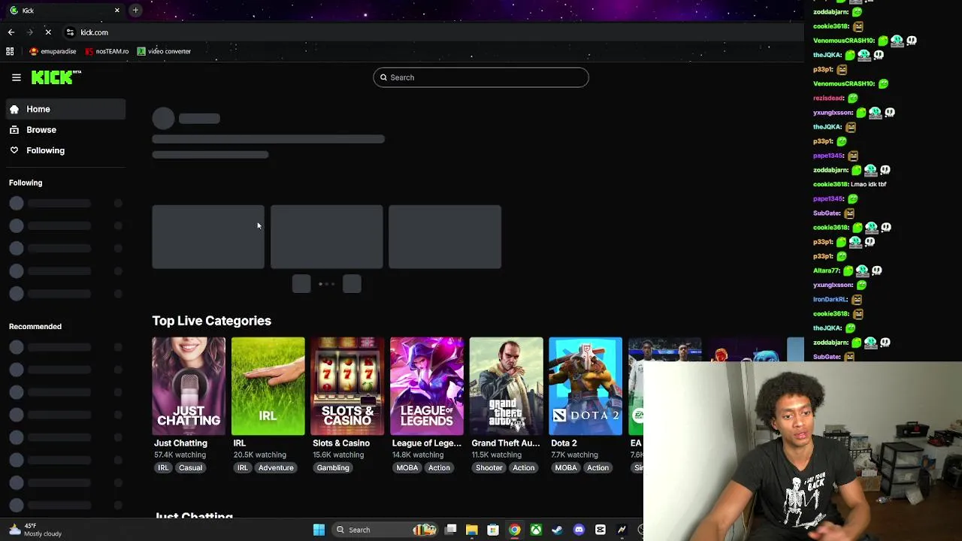Open the IRL grass category thumbnail
962x541 pixels.
pyautogui.click(x=268, y=386)
